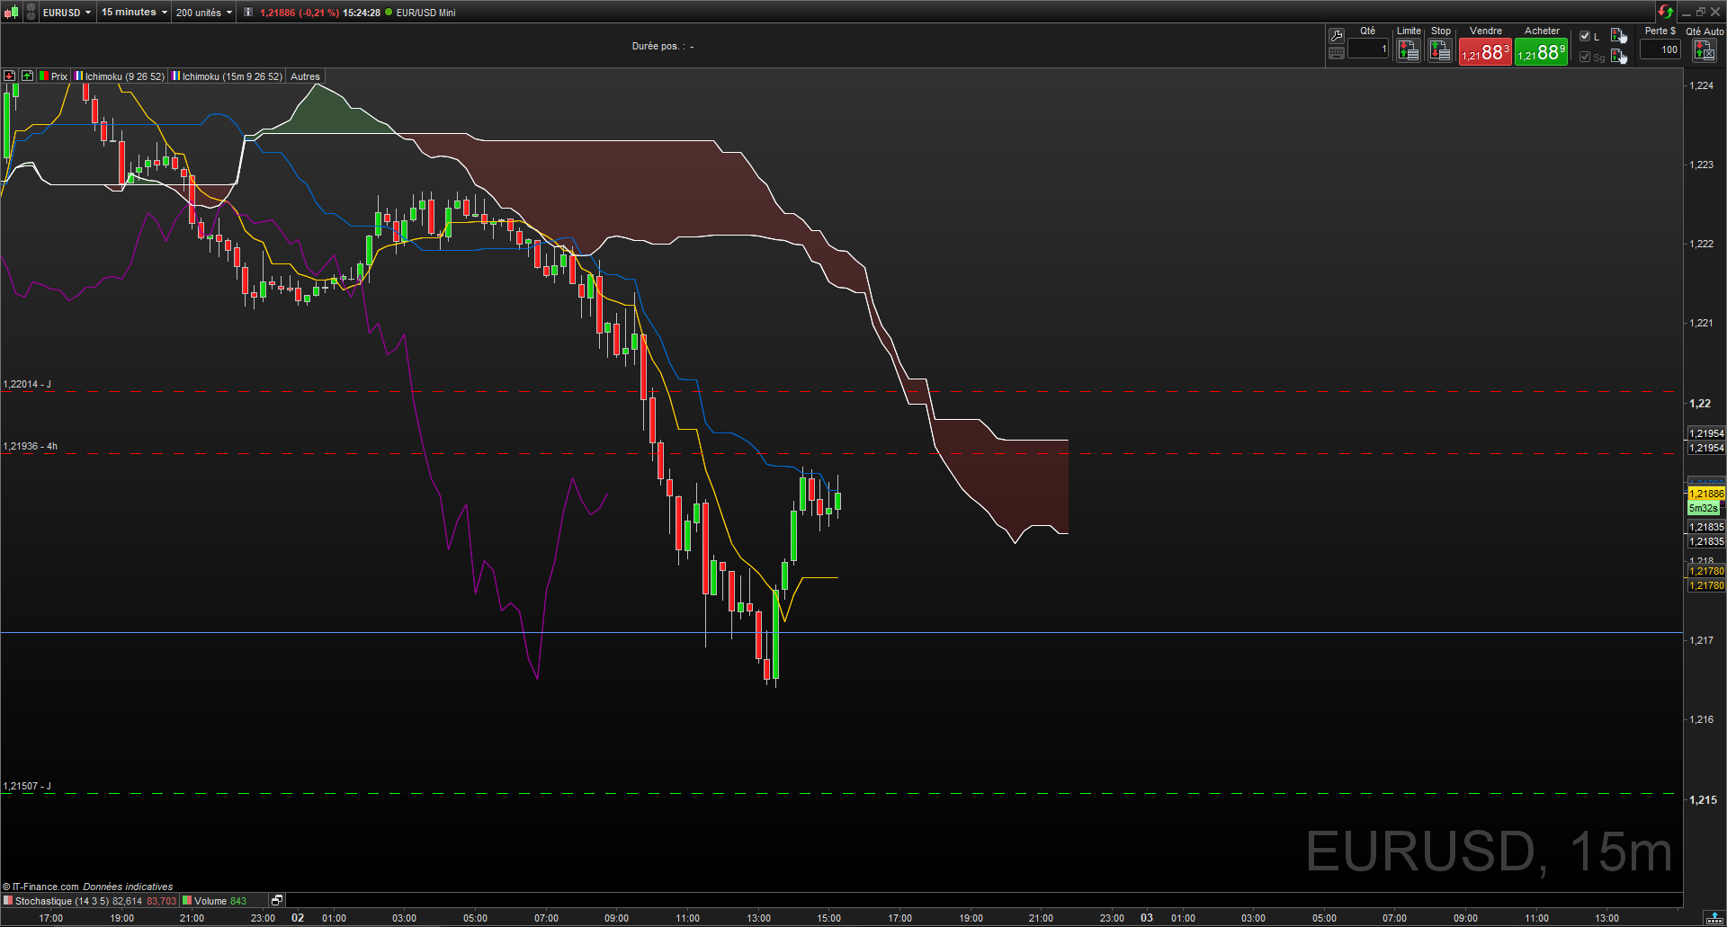Click the candlestick chart style icon

point(11,13)
